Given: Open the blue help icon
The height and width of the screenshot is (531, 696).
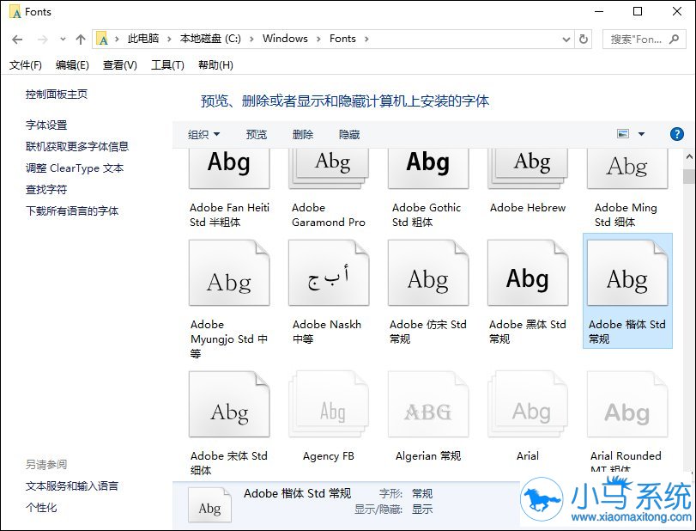Looking at the screenshot, I should coord(676,134).
